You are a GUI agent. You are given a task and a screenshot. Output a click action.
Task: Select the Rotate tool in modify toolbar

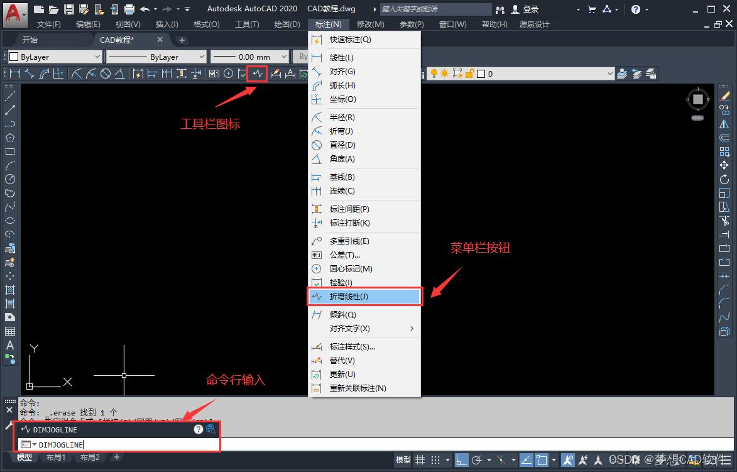pos(724,179)
